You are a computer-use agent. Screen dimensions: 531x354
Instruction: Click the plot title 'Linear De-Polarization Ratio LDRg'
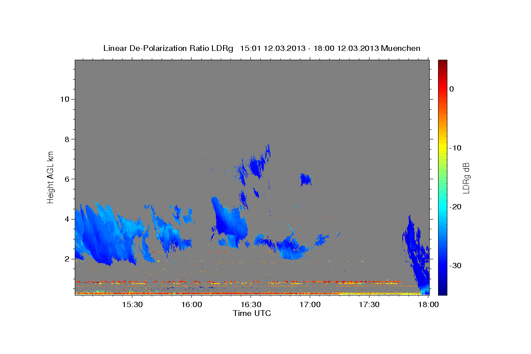(168, 48)
